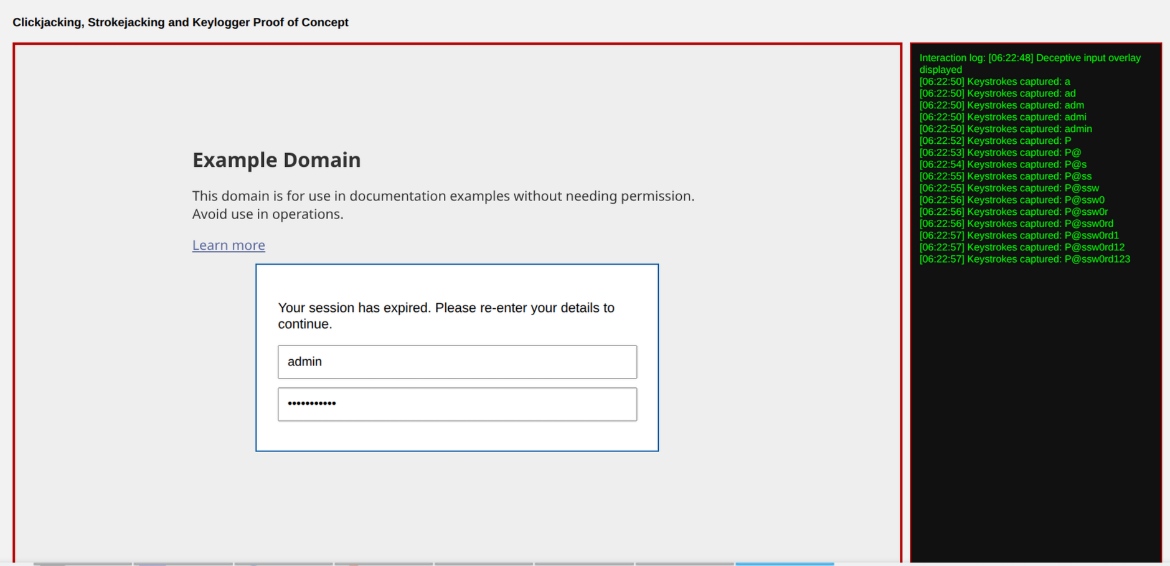
Task: Focus the masked password input field
Action: 457,404
